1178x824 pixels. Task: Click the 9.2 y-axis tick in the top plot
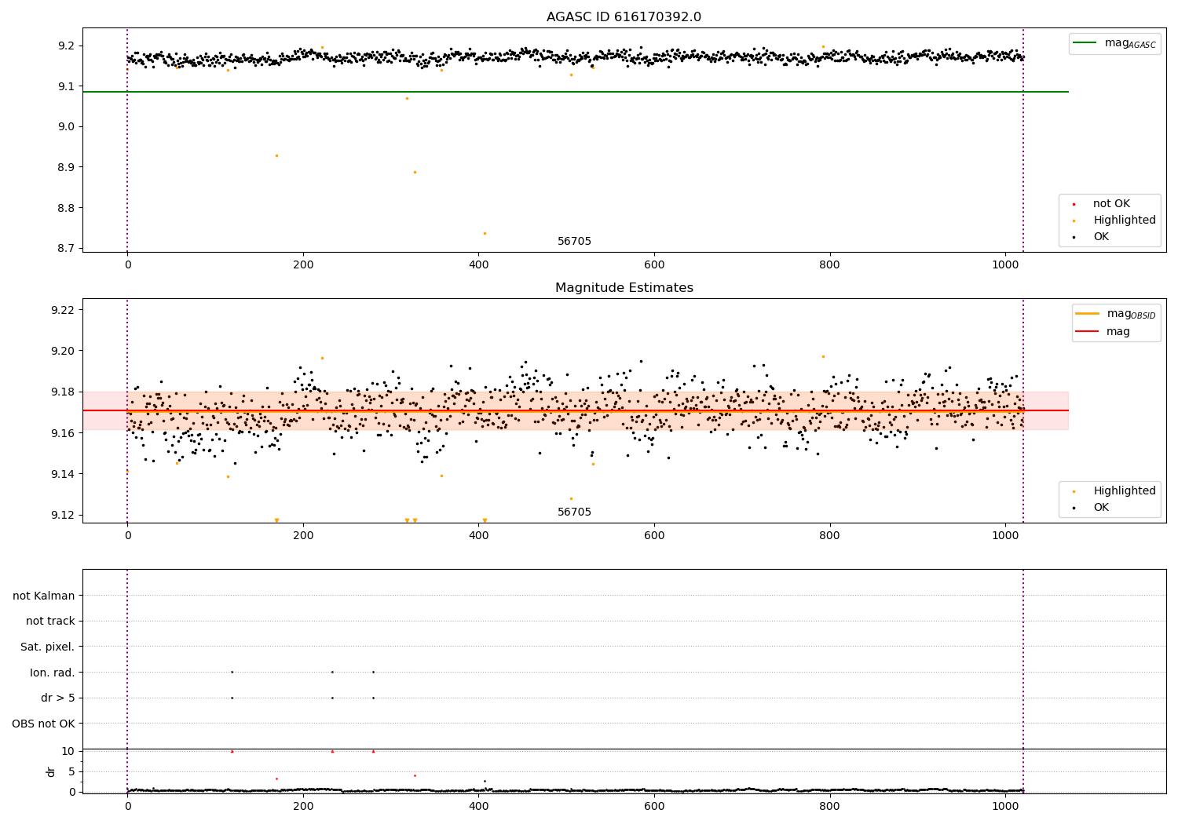[68, 46]
